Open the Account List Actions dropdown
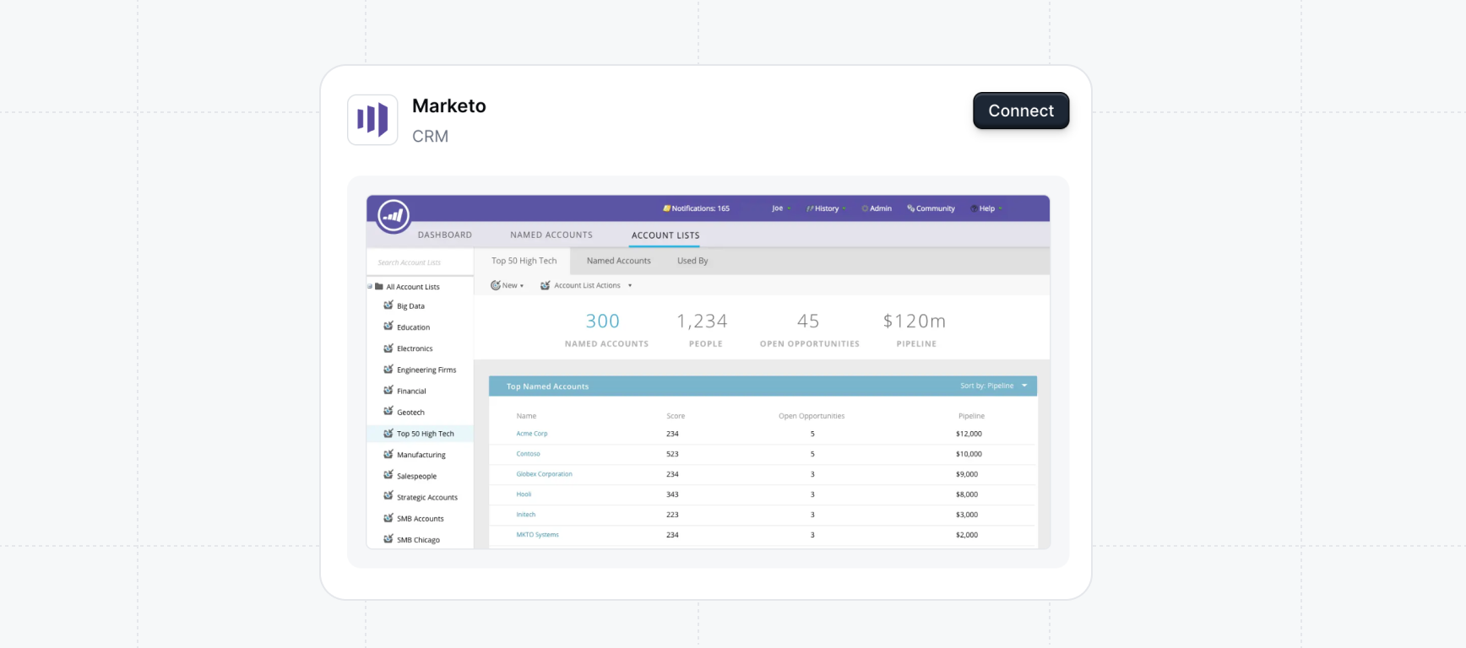Viewport: 1466px width, 648px height. [586, 285]
